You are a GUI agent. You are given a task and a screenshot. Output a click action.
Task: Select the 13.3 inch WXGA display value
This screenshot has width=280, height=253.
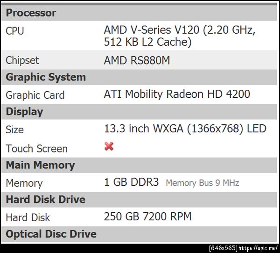185,129
